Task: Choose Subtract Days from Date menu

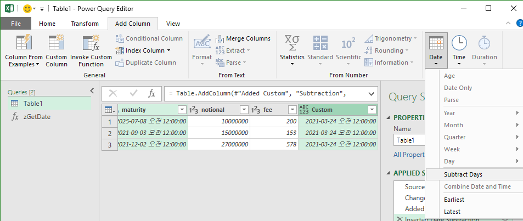Action: pyautogui.click(x=475, y=174)
